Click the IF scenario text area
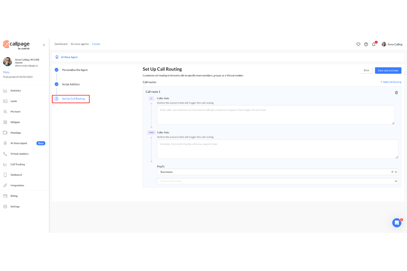 [x=276, y=115]
